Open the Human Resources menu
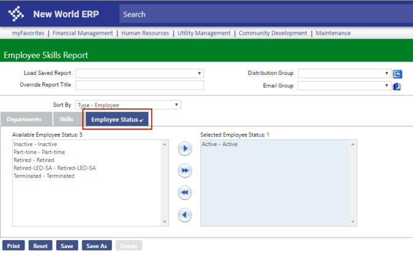The image size is (413, 256). (145, 33)
